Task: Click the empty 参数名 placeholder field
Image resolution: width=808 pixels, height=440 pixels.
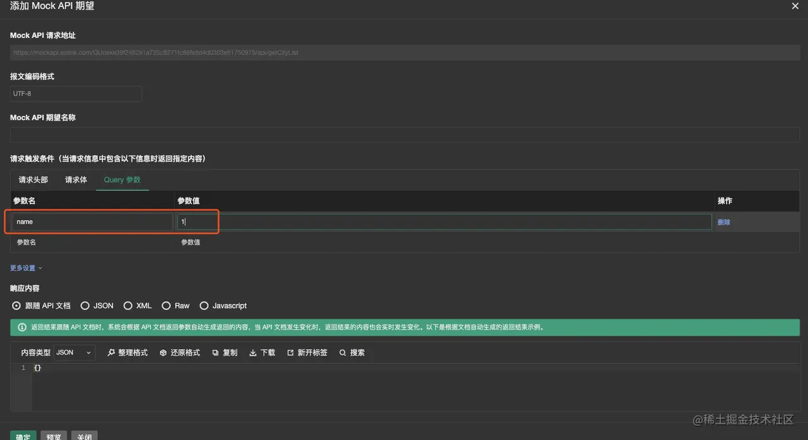Action: pyautogui.click(x=92, y=242)
